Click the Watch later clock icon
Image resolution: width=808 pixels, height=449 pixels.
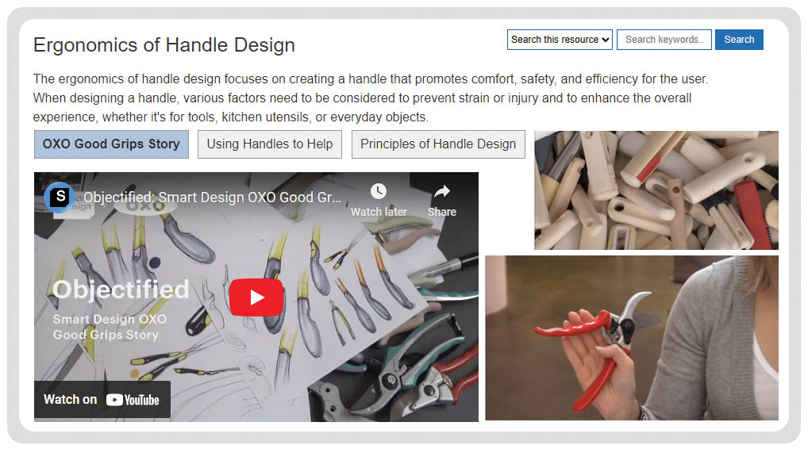[x=379, y=191]
